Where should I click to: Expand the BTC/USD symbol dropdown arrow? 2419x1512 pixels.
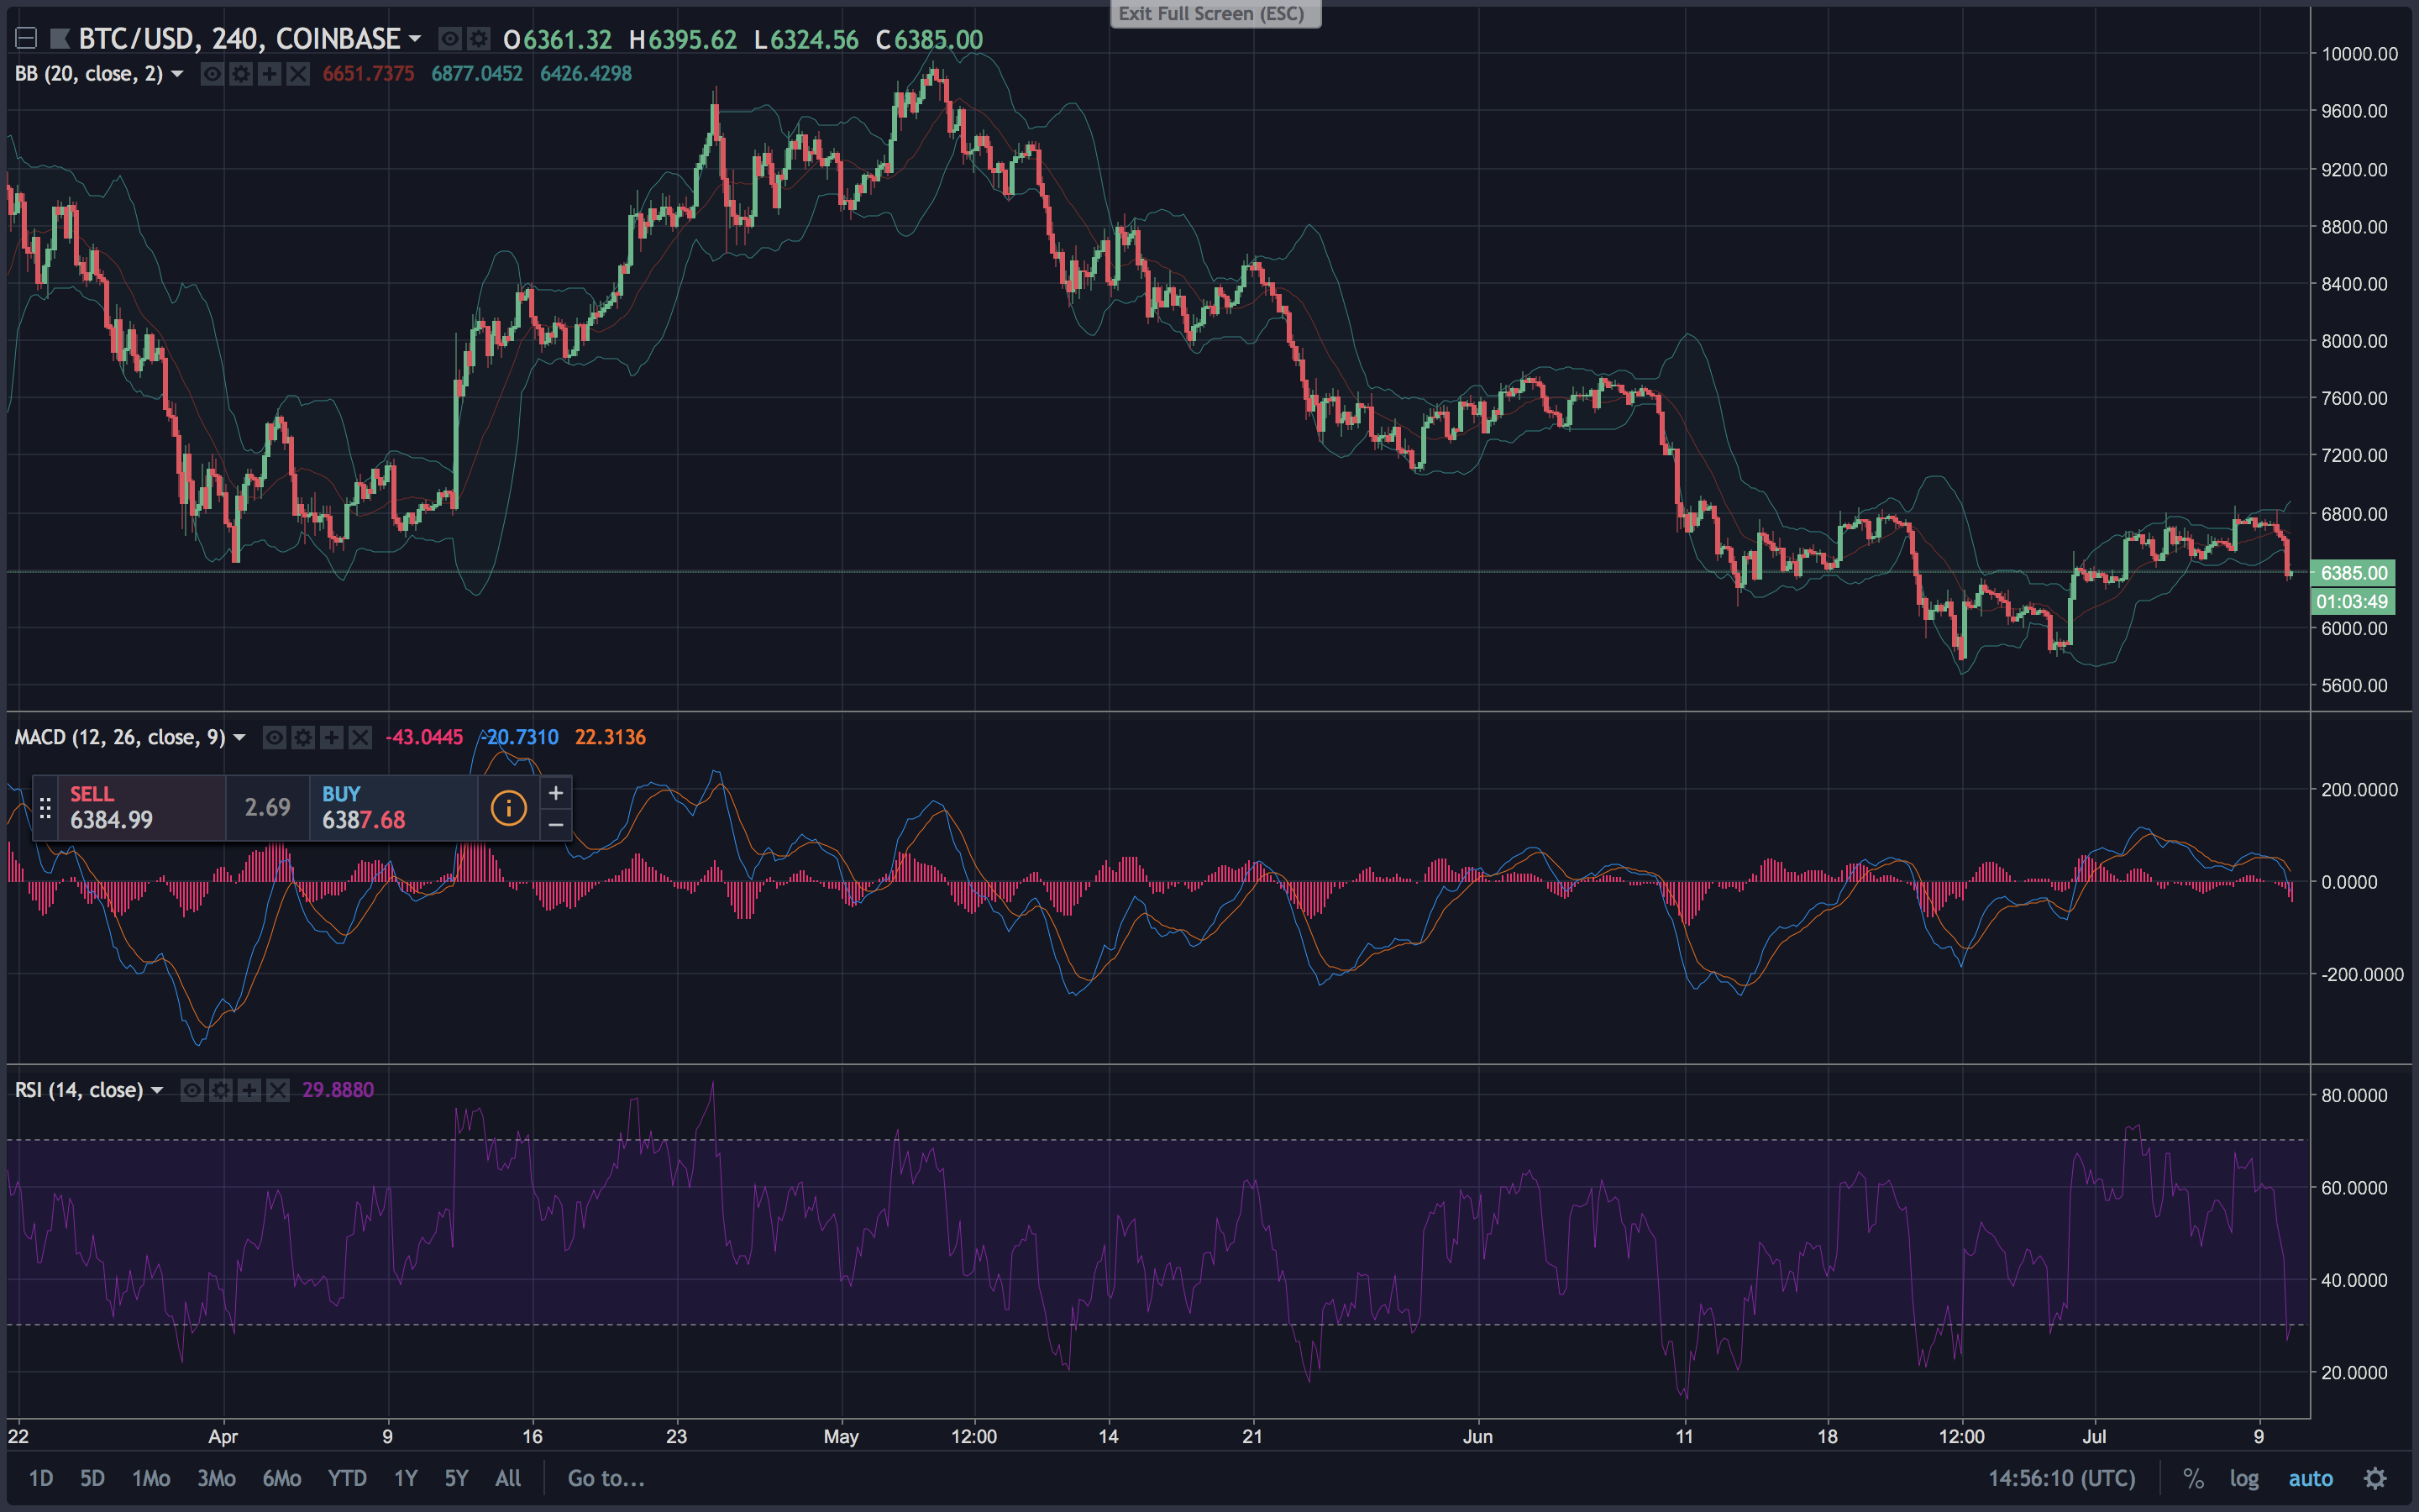pyautogui.click(x=415, y=40)
